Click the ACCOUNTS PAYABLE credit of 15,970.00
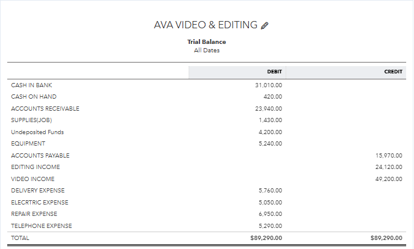This screenshot has height=249, width=414. click(389, 155)
